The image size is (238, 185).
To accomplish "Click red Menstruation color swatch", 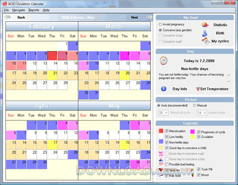I will tap(161, 131).
